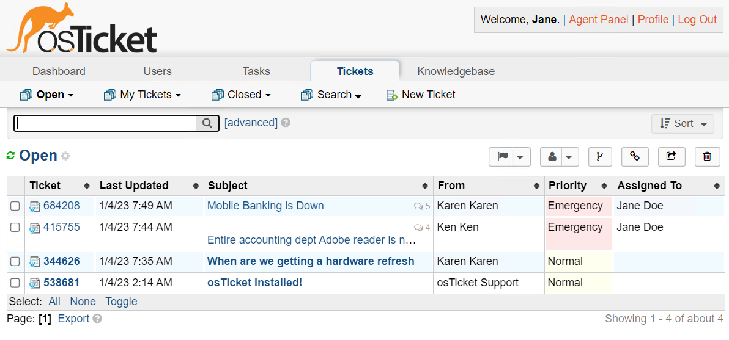Click the link tickets chain icon
Viewport: 729px width, 340px height.
coord(635,157)
